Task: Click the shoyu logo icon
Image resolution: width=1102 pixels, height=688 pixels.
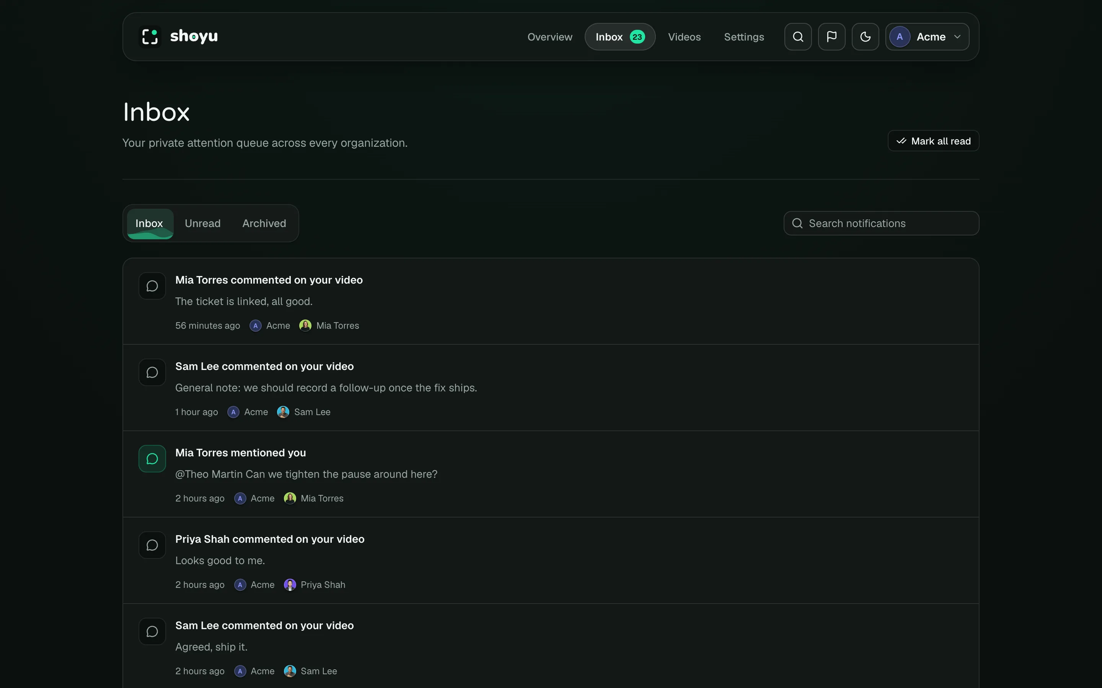Action: 150,36
